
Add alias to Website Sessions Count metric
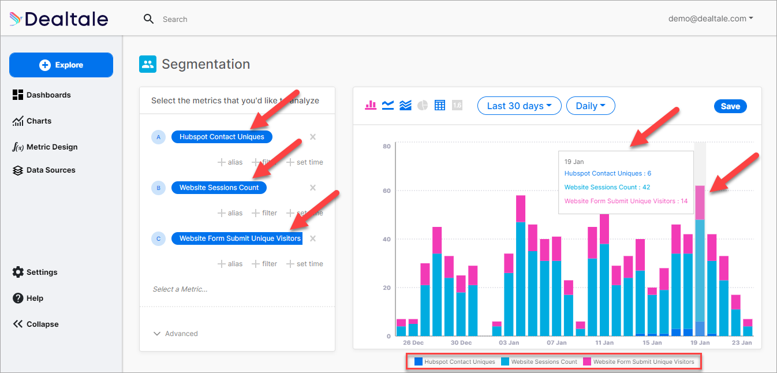tap(230, 213)
